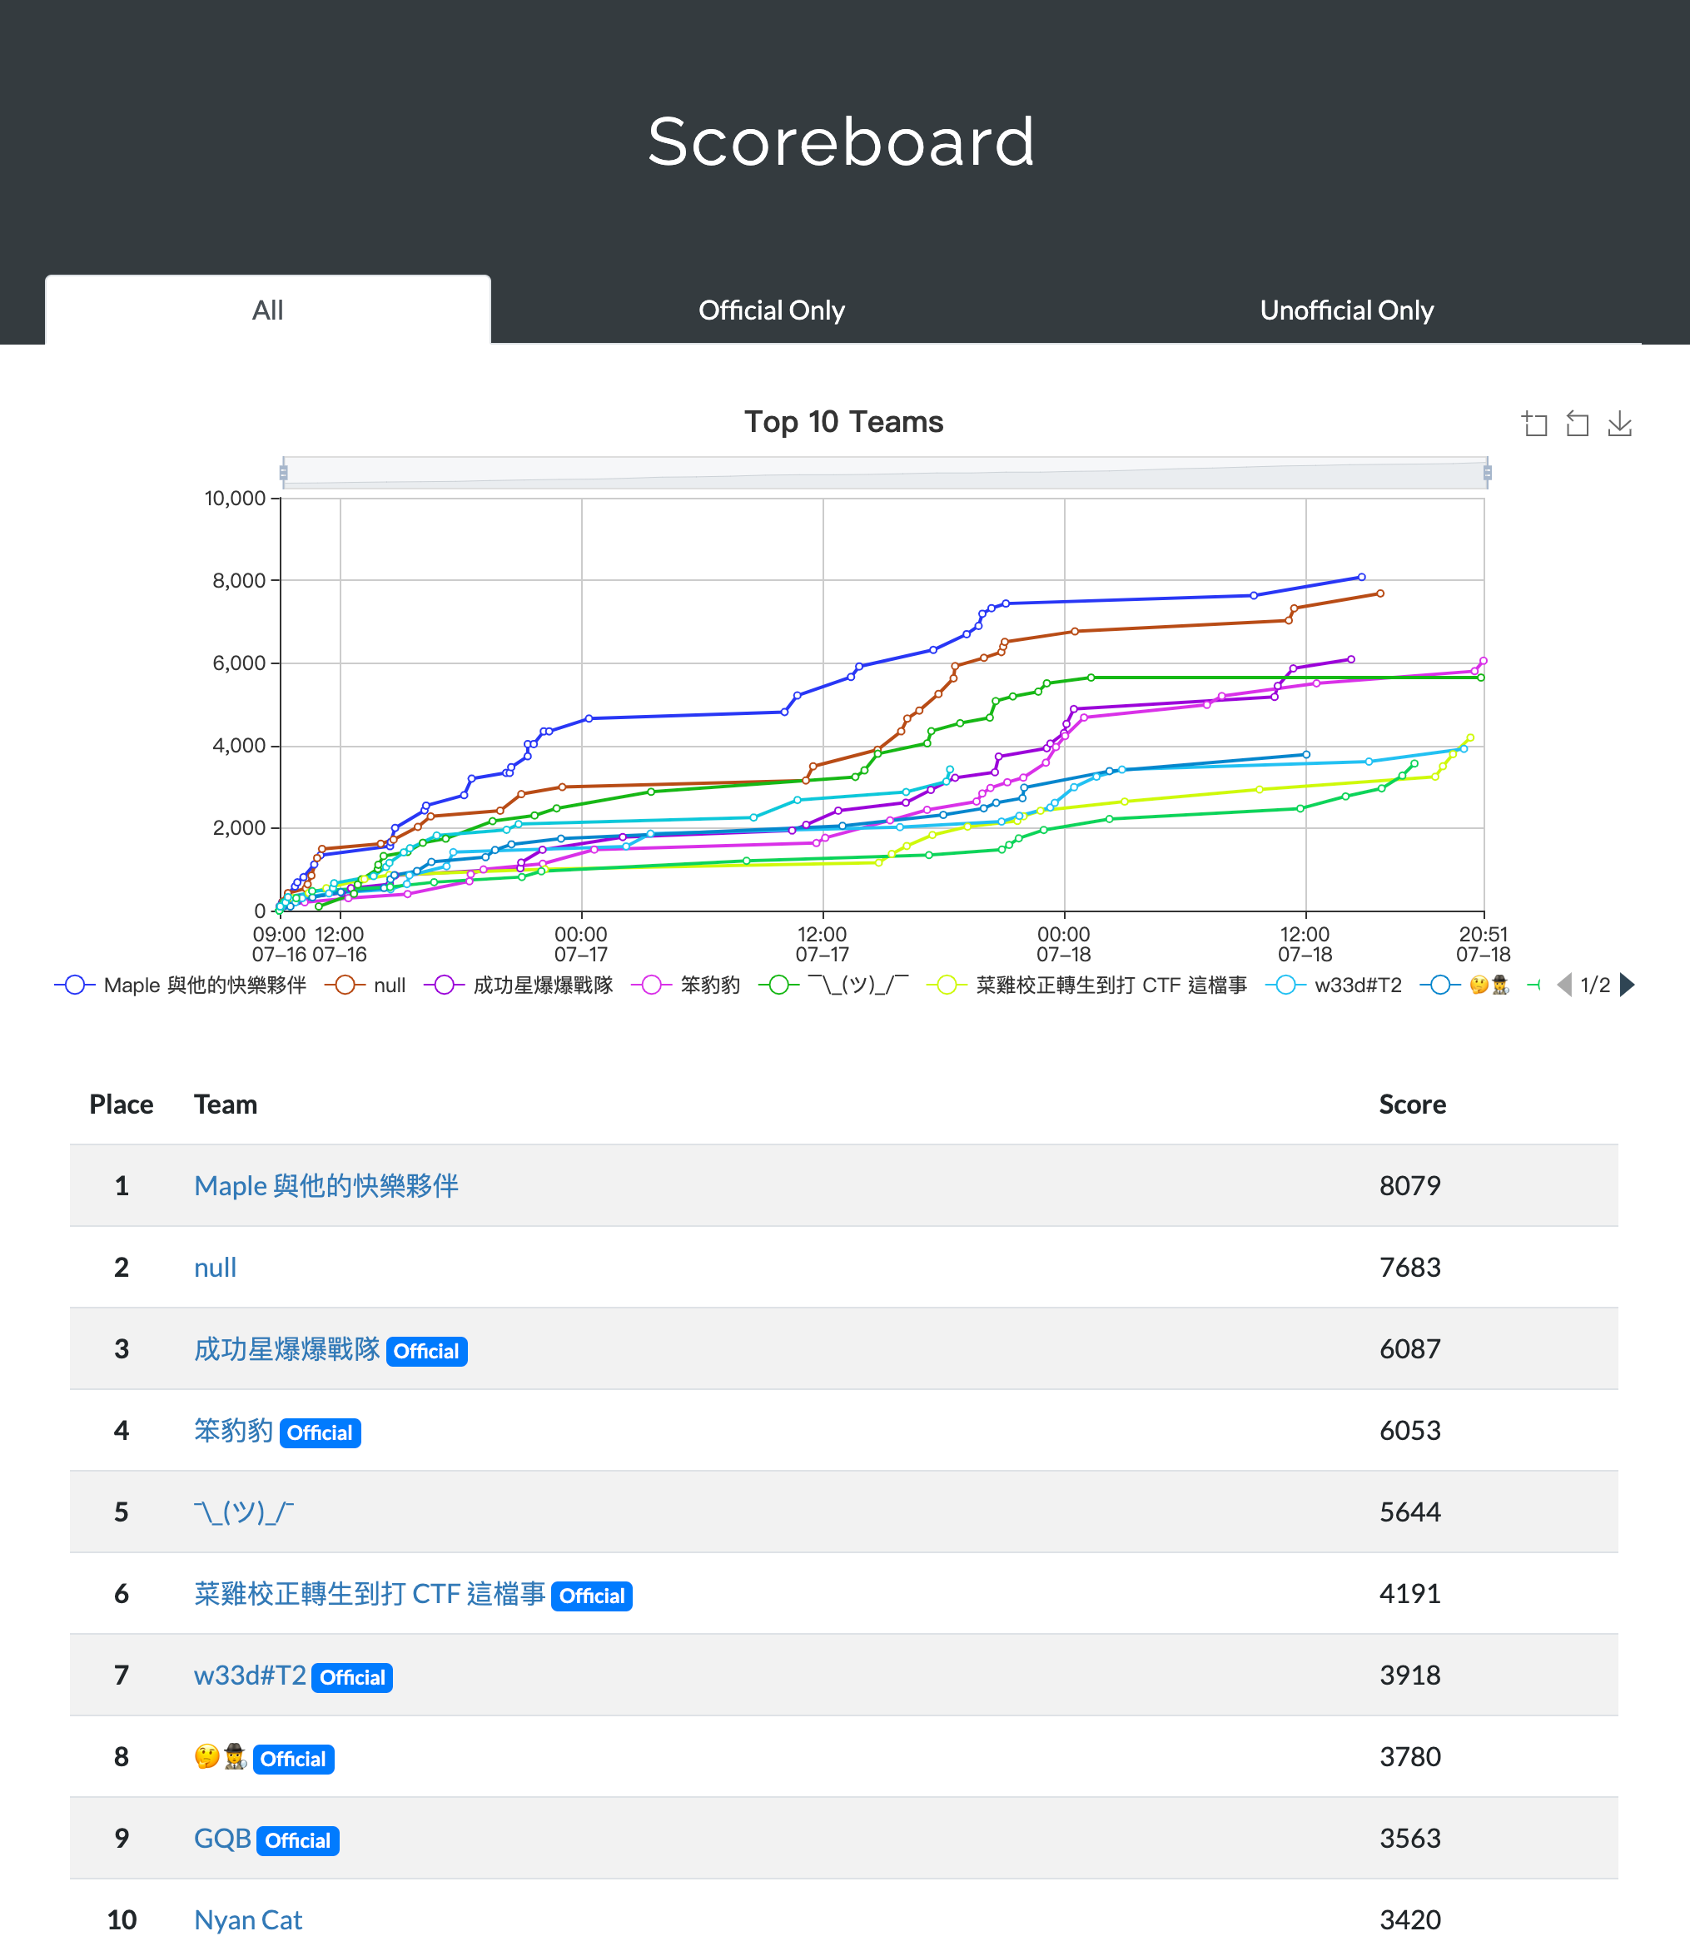Activate the chart area zoom tool
The image size is (1690, 1956).
(1535, 424)
